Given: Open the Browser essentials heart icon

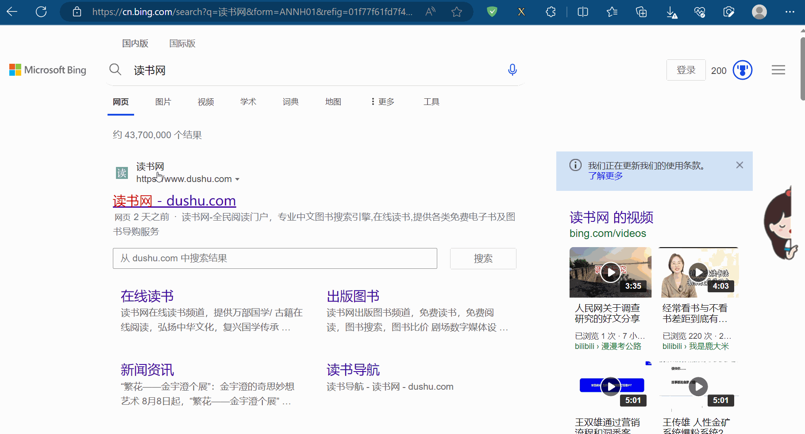Looking at the screenshot, I should click(700, 12).
